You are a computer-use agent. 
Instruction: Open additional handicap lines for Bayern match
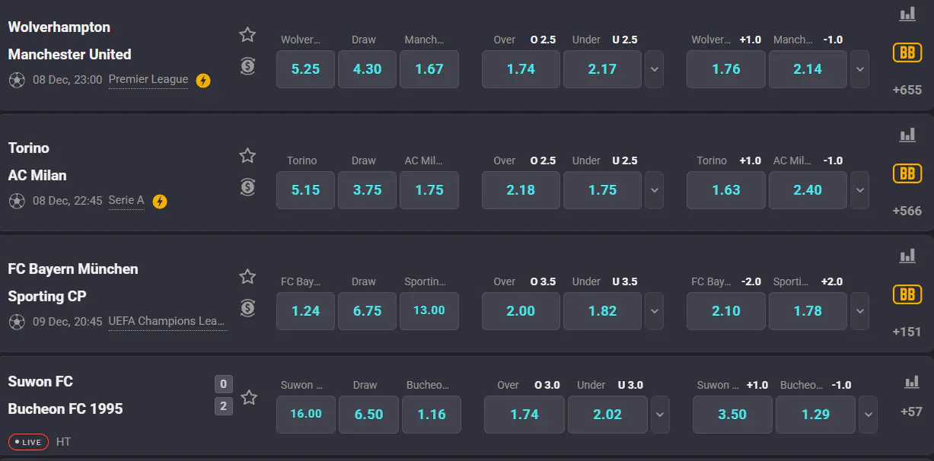click(859, 310)
